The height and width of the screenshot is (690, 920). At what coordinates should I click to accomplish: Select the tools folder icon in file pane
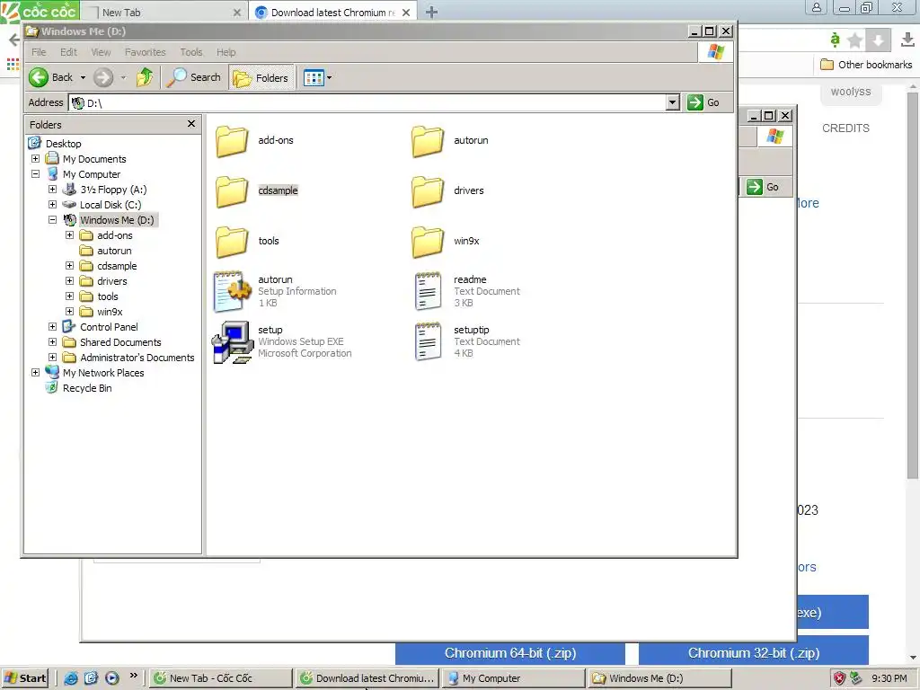pos(232,242)
